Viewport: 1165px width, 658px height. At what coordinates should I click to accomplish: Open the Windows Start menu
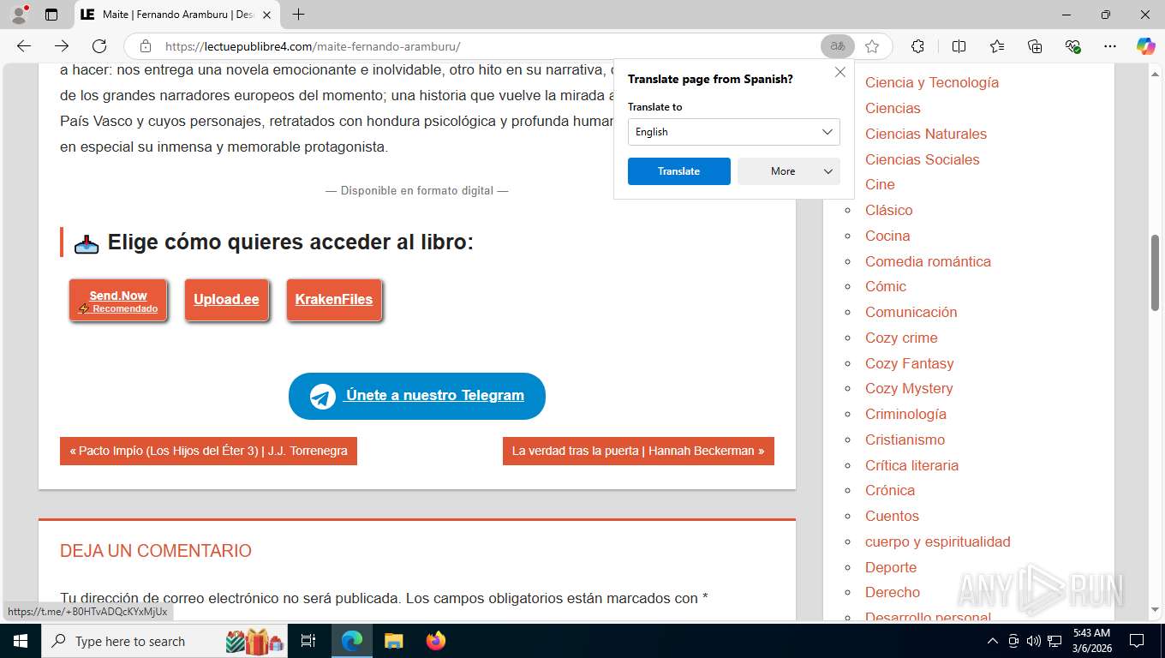click(21, 641)
